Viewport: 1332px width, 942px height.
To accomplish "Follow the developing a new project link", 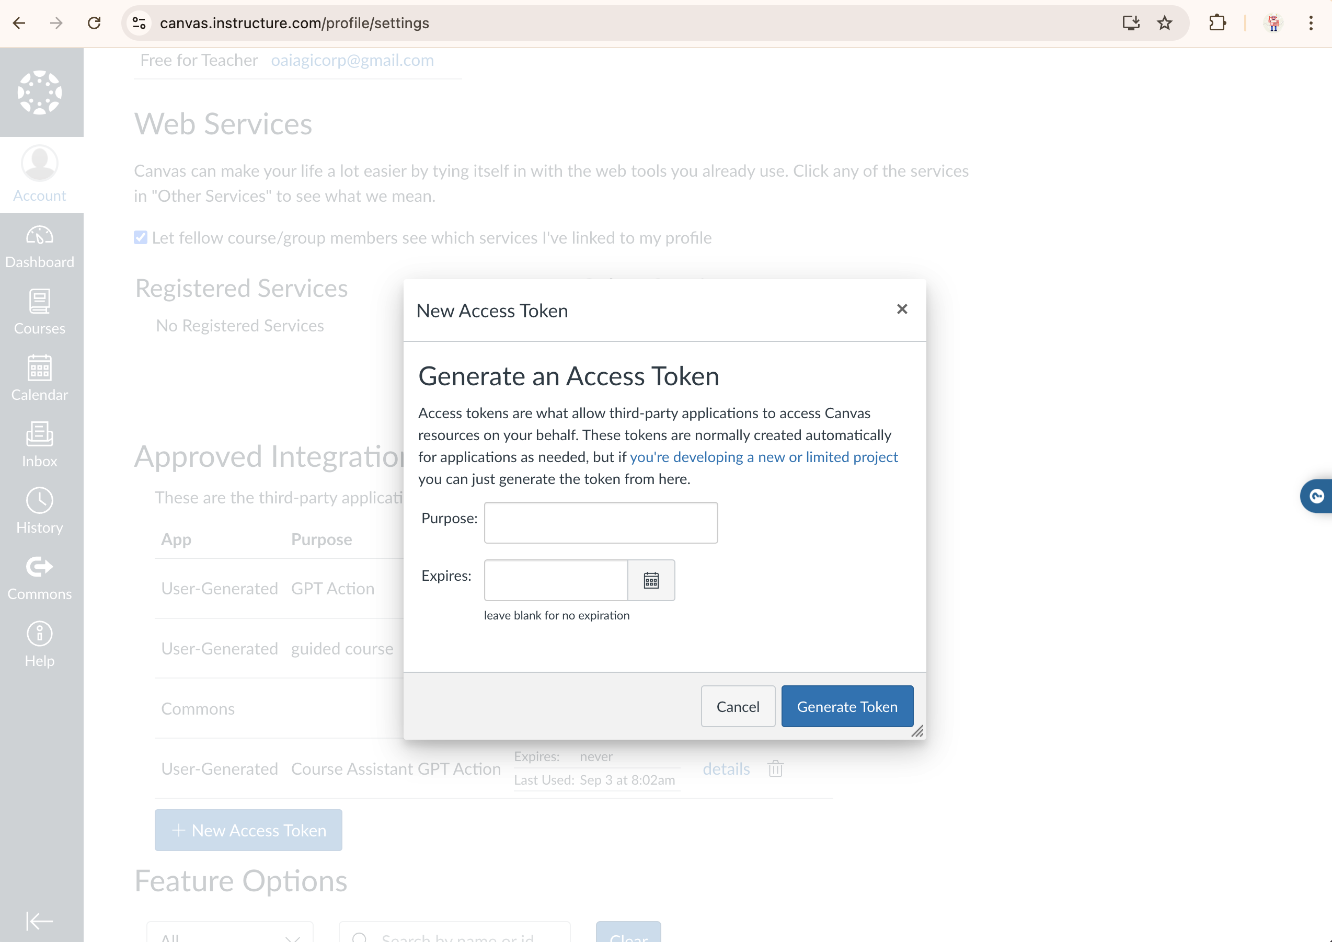I will tap(763, 457).
